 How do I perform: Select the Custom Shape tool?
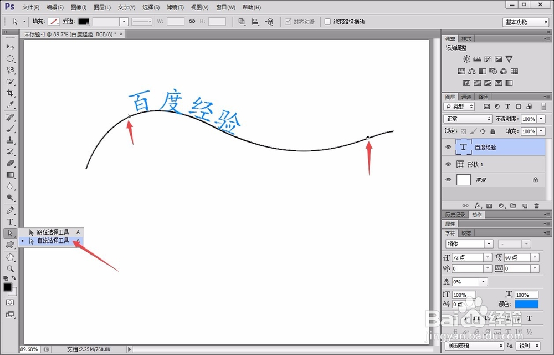pos(10,245)
